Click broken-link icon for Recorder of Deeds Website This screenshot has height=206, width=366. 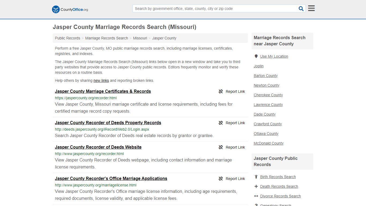point(221,147)
